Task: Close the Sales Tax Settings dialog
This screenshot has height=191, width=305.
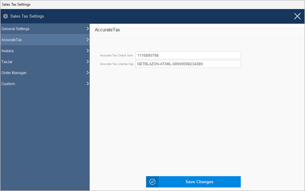Action: pos(297,17)
